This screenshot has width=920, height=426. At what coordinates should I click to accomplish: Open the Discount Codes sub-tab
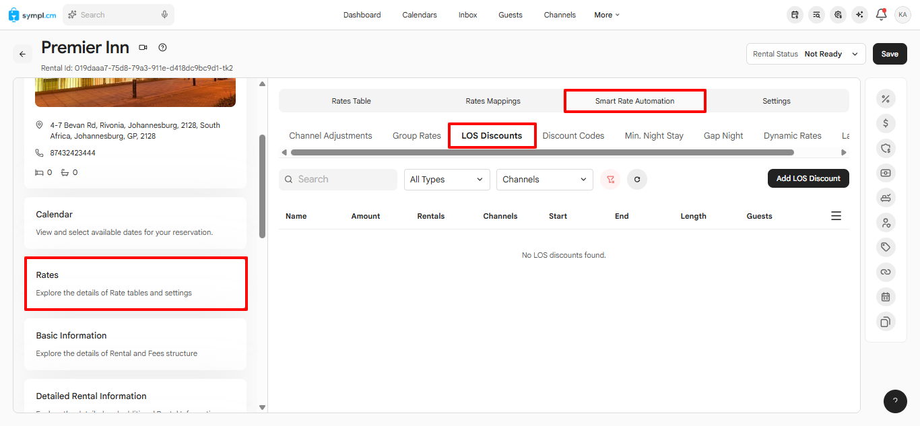(x=573, y=135)
